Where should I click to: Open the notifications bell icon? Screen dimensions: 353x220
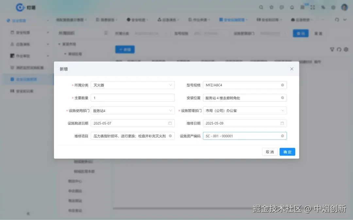(x=292, y=7)
